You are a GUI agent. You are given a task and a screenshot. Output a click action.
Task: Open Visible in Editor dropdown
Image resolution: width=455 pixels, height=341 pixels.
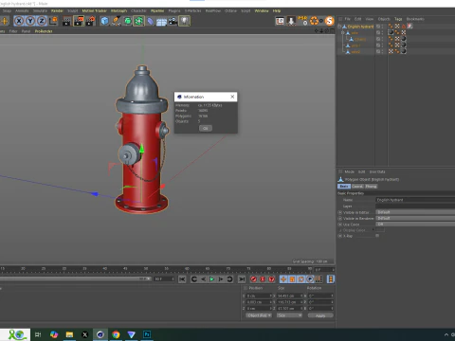coord(415,212)
